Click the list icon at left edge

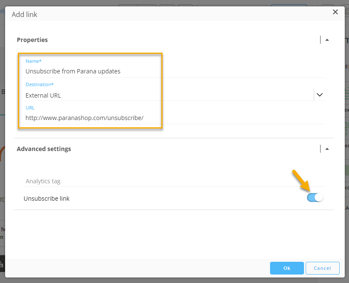(x=3, y=92)
